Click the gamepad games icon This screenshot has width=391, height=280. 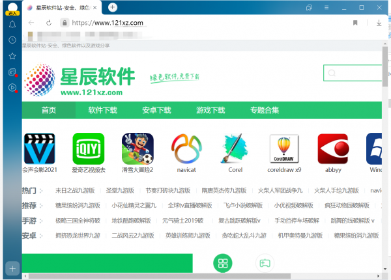click(265, 263)
